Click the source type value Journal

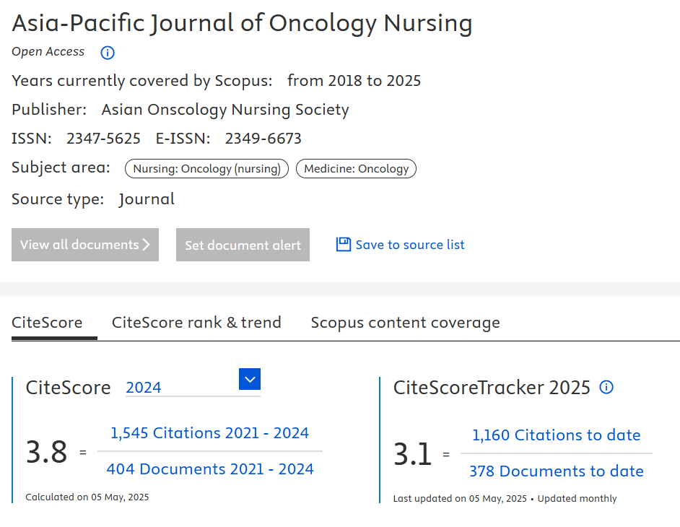click(x=147, y=199)
